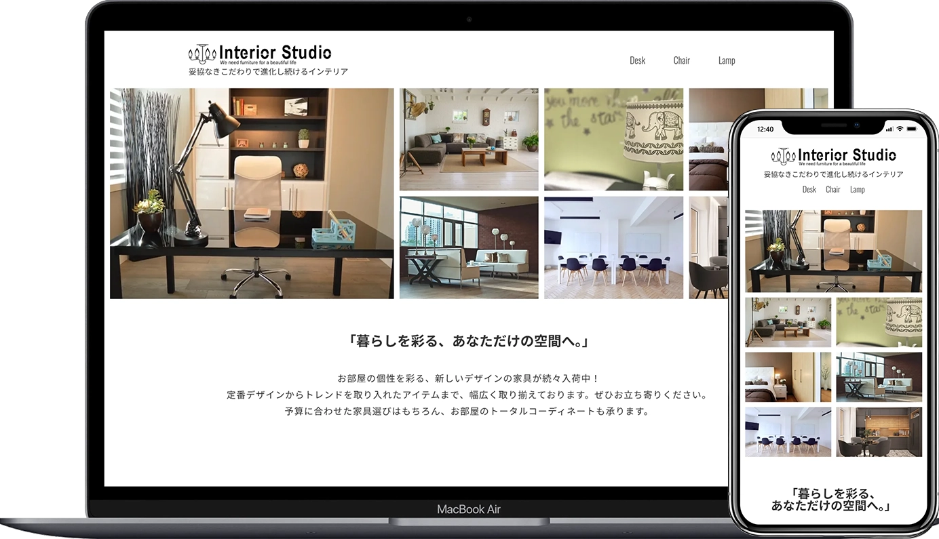The height and width of the screenshot is (539, 939).
Task: Tap the 12:40 clock in the phone status bar
Action: 765,129
